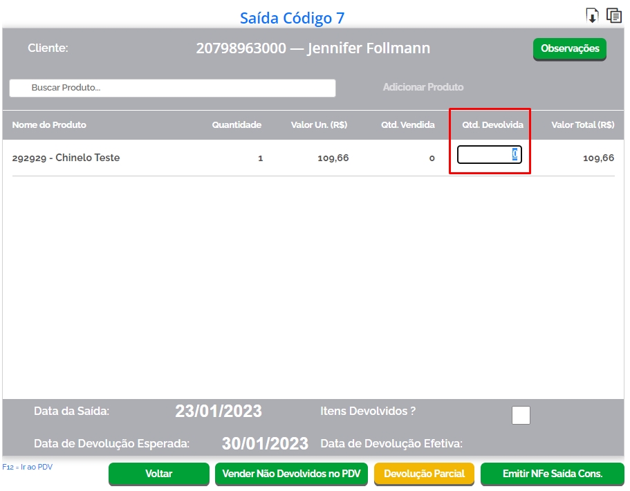Click the Nome do Produto column header

coord(49,125)
